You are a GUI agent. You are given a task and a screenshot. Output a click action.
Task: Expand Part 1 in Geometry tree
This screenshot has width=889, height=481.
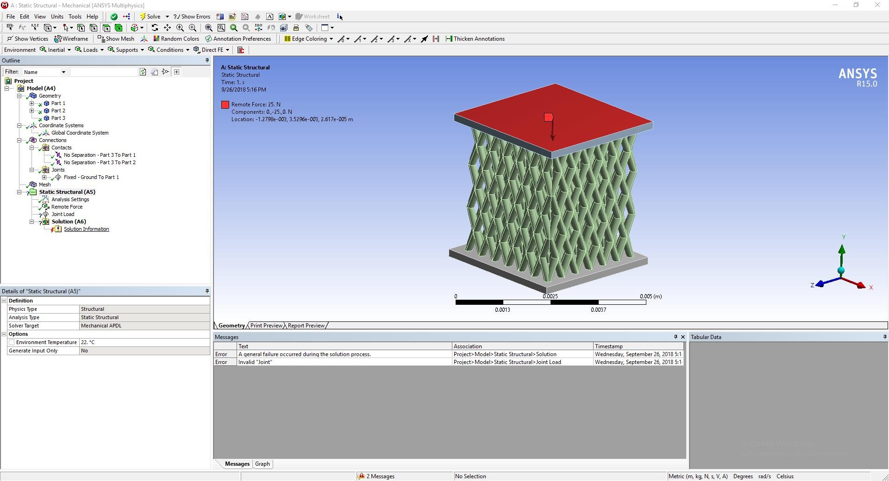coord(31,103)
